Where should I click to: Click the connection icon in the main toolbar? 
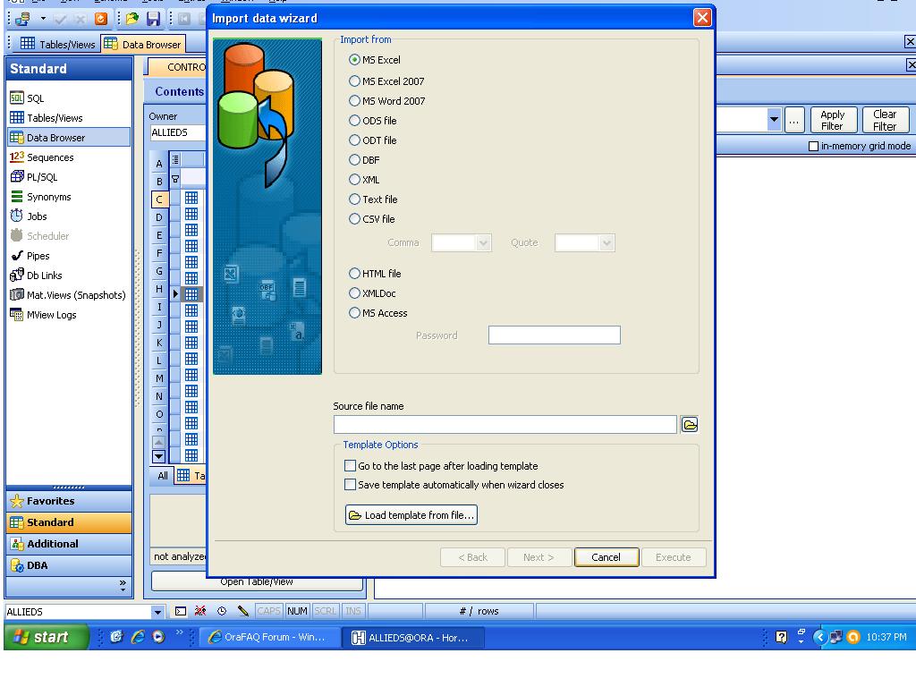point(22,19)
